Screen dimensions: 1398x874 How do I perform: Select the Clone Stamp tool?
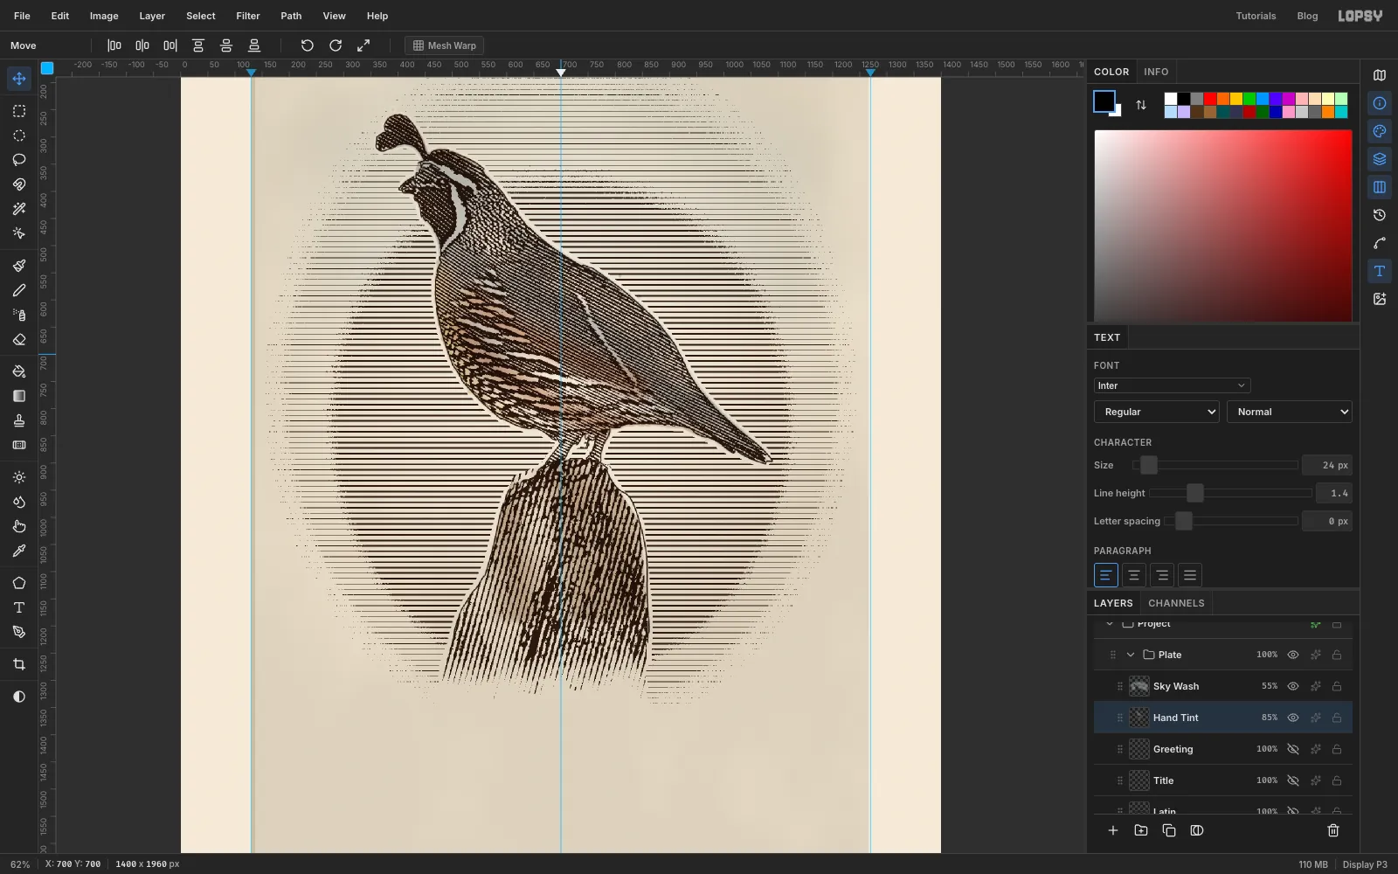(x=18, y=420)
